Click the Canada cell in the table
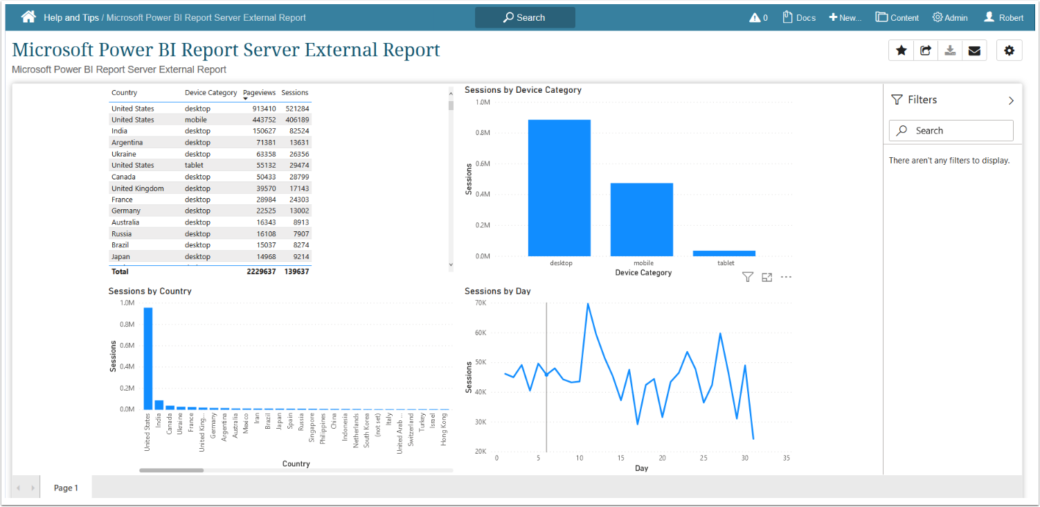This screenshot has height=507, width=1040. click(x=123, y=177)
